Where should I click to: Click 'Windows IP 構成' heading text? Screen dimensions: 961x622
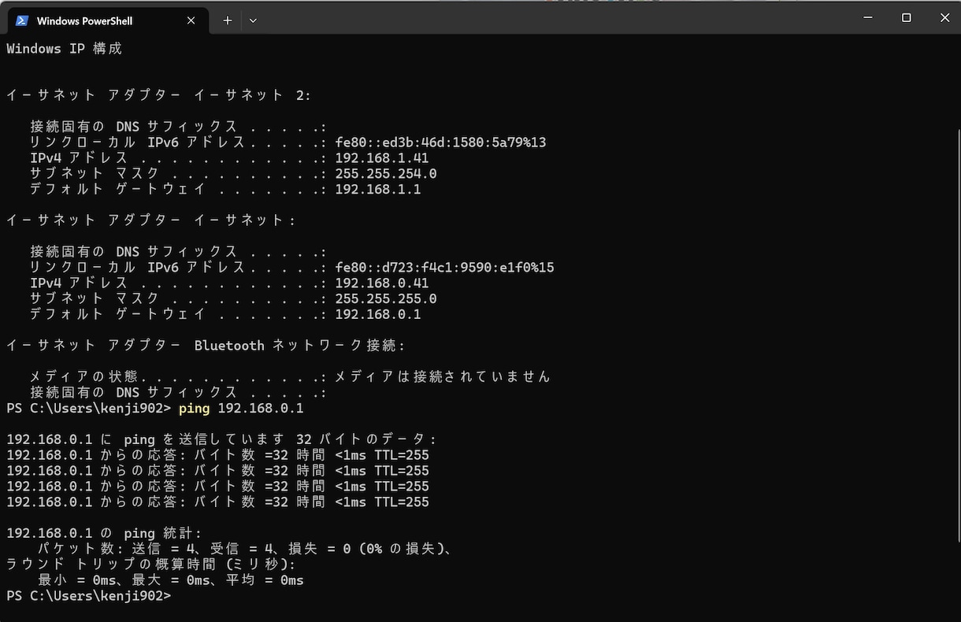click(65, 49)
